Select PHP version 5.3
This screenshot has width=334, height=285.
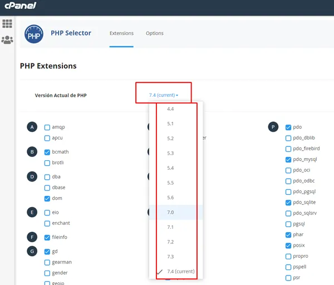pos(176,153)
